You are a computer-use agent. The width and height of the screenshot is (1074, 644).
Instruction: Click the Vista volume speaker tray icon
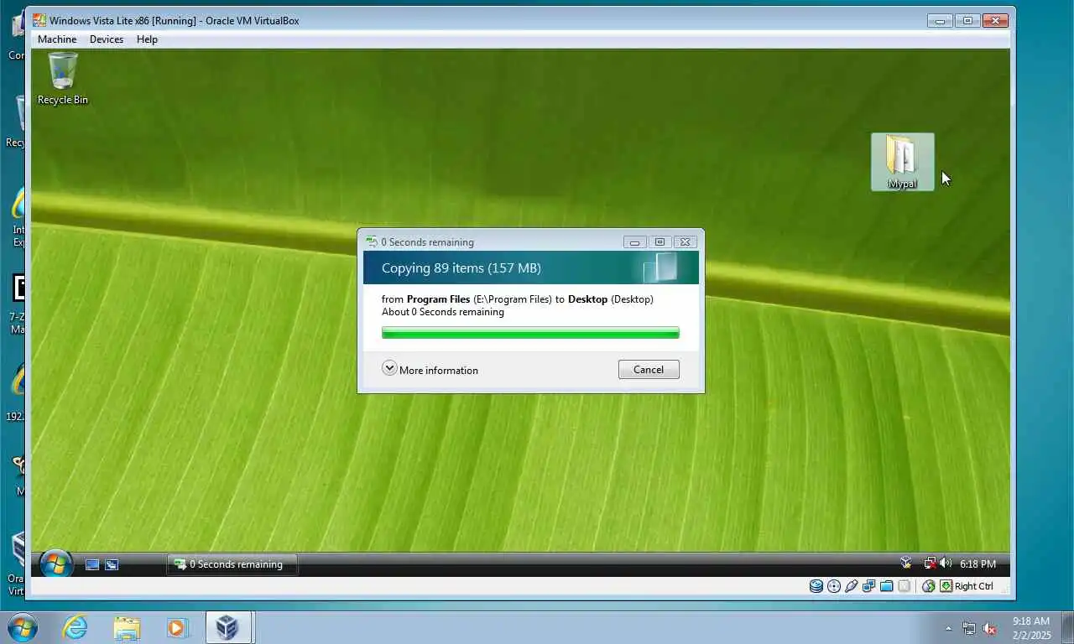pos(946,563)
